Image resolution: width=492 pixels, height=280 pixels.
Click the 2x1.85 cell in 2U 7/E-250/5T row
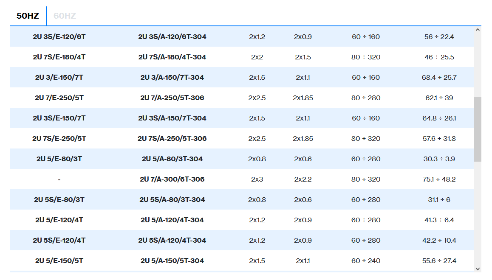coord(303,98)
